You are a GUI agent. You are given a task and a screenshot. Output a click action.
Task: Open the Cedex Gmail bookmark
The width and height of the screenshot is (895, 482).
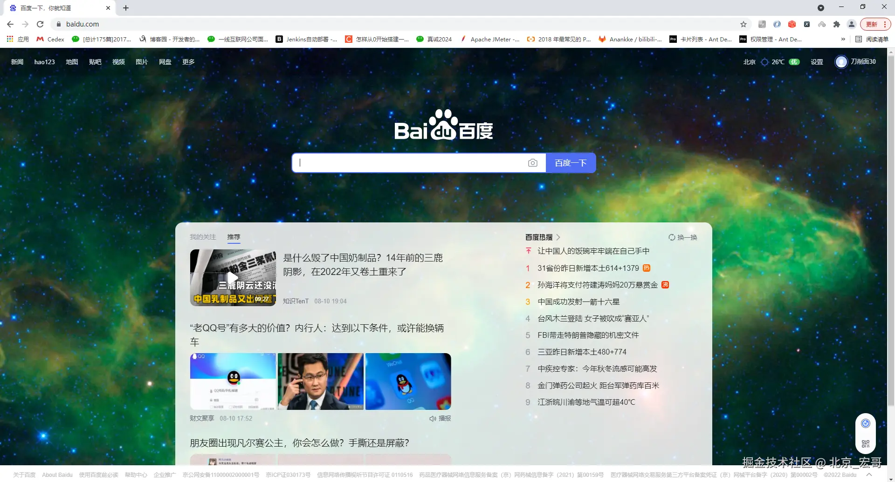click(50, 39)
